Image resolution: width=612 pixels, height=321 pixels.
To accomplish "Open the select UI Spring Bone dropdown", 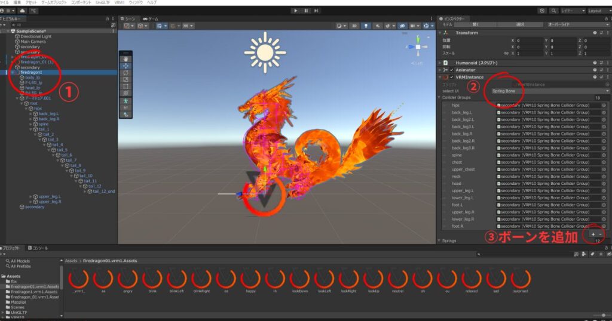I will tap(550, 91).
